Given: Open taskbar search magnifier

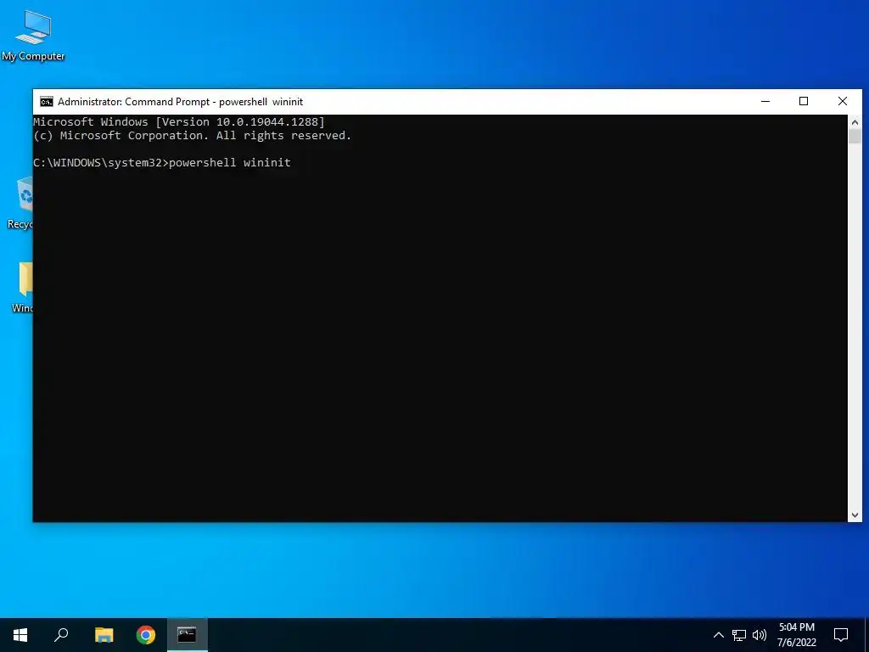Looking at the screenshot, I should click(x=61, y=635).
